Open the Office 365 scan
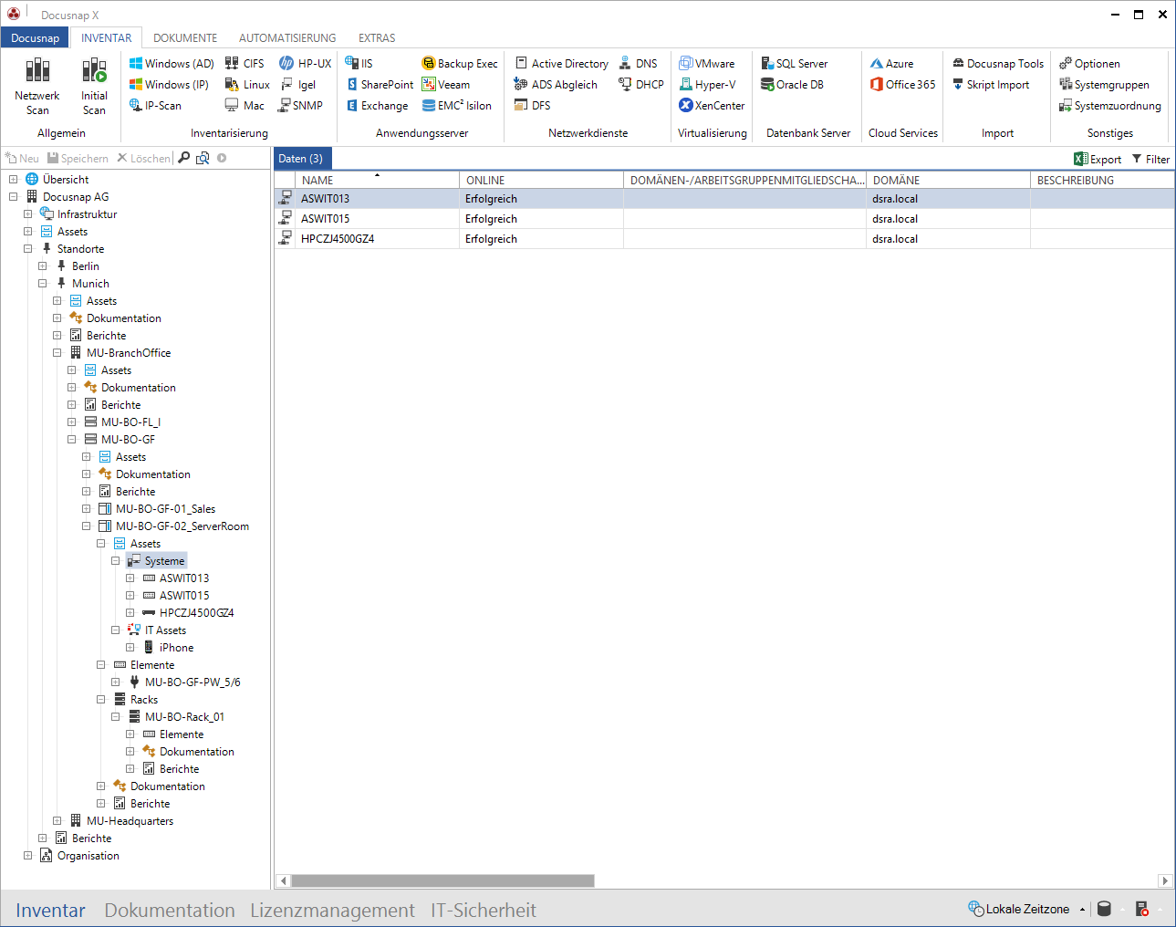The image size is (1176, 927). coord(902,85)
